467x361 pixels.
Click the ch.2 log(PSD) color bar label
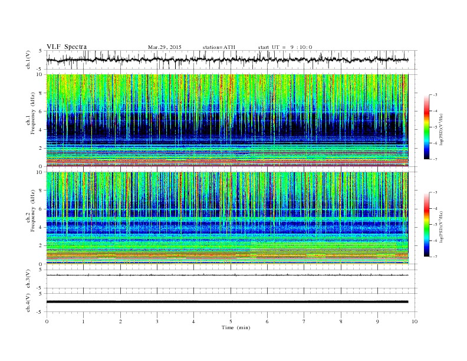click(x=441, y=227)
